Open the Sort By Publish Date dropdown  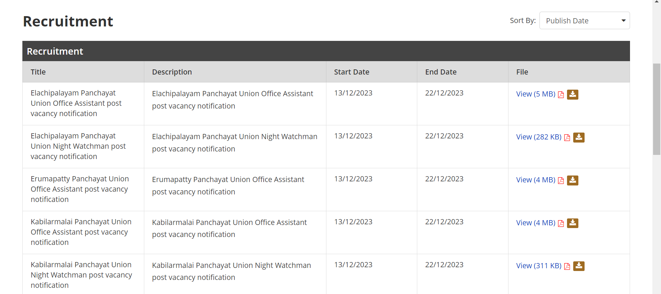pos(584,21)
